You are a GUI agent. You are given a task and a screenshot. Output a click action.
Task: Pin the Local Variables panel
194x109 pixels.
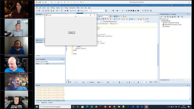pyautogui.click(x=62, y=59)
